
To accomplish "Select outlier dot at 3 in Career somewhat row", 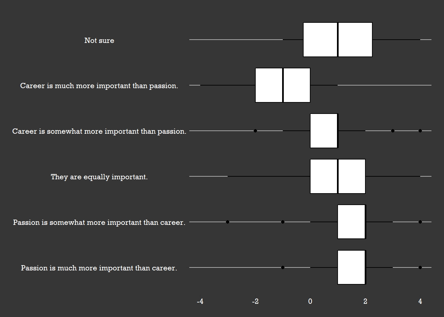I will (x=393, y=131).
